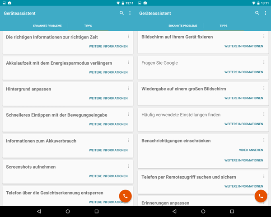The height and width of the screenshot is (217, 271).
Task: Open options for 'Die richtigen Informationen' card
Action: coord(128,36)
